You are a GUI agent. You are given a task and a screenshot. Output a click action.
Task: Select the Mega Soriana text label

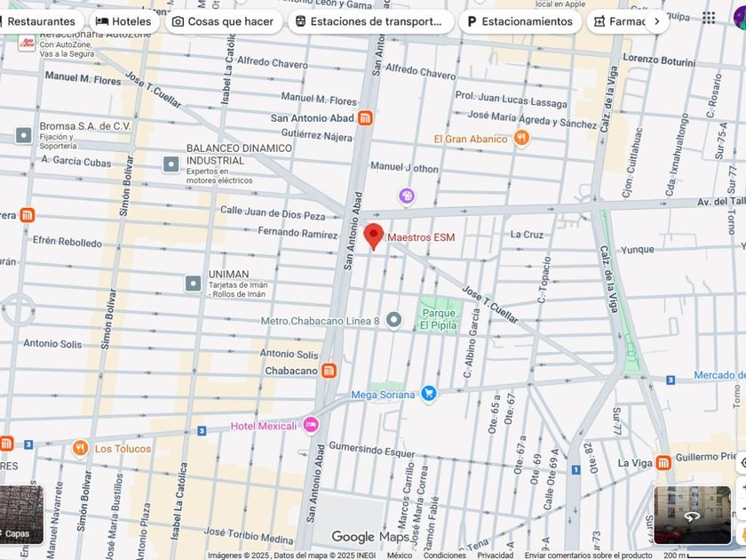point(383,395)
